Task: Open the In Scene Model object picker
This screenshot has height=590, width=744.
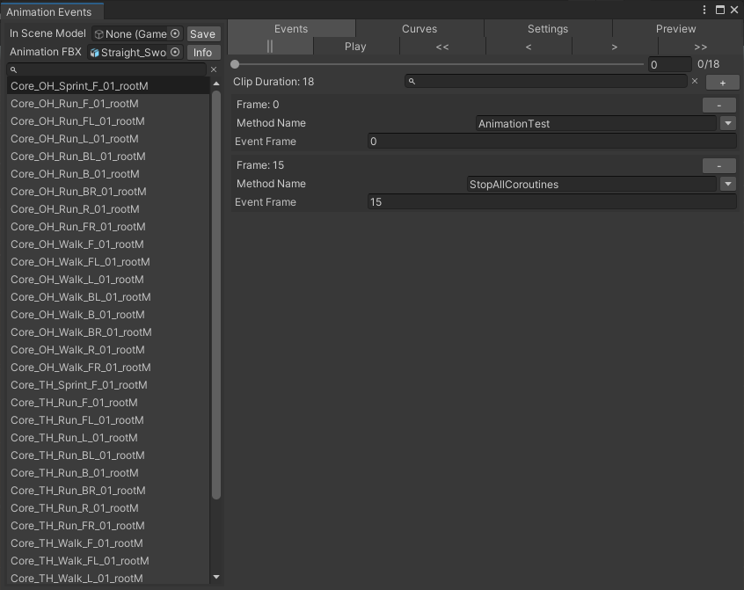Action: pyautogui.click(x=175, y=33)
